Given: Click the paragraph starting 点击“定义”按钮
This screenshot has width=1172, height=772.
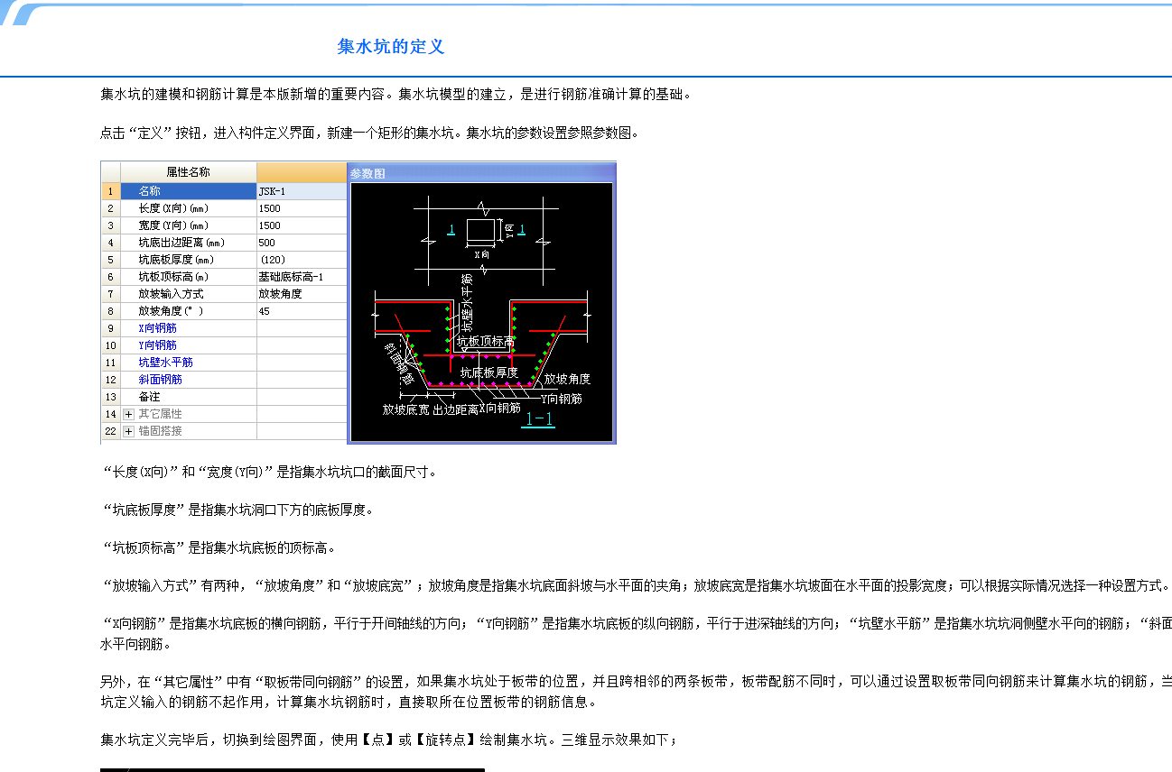Looking at the screenshot, I should [370, 133].
